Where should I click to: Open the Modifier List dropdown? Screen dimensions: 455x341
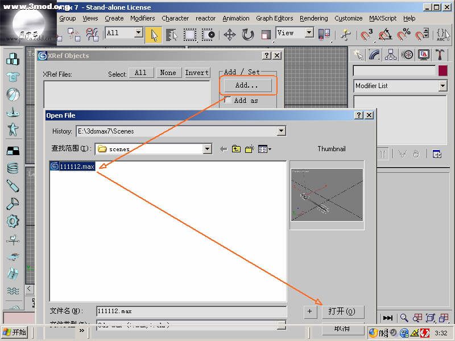point(442,86)
